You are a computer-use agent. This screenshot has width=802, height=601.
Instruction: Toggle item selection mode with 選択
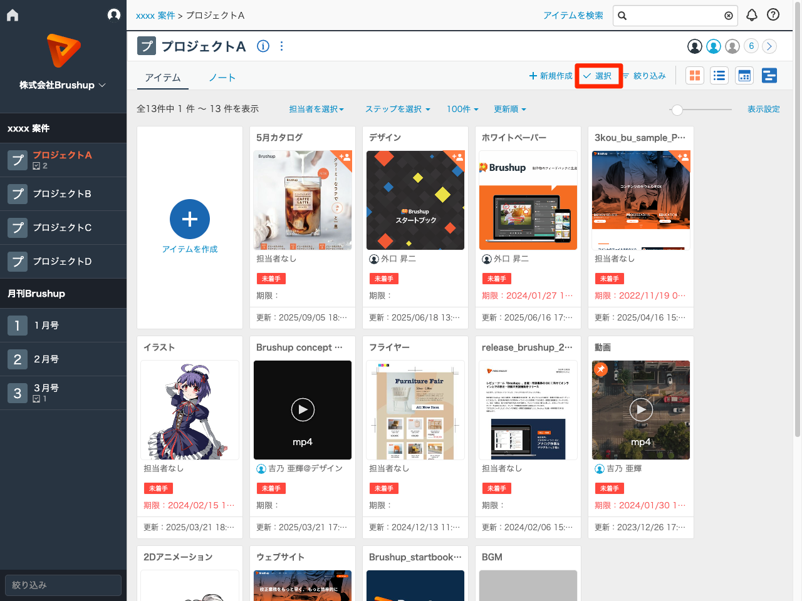tap(598, 76)
